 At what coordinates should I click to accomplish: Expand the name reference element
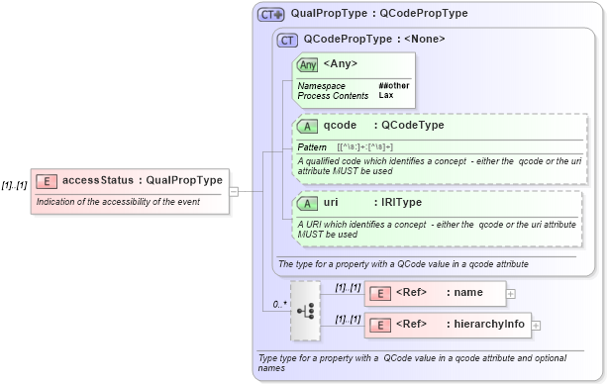(x=511, y=294)
